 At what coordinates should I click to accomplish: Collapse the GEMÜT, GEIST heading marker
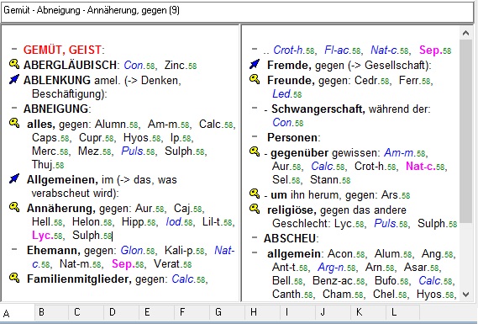click(x=14, y=49)
